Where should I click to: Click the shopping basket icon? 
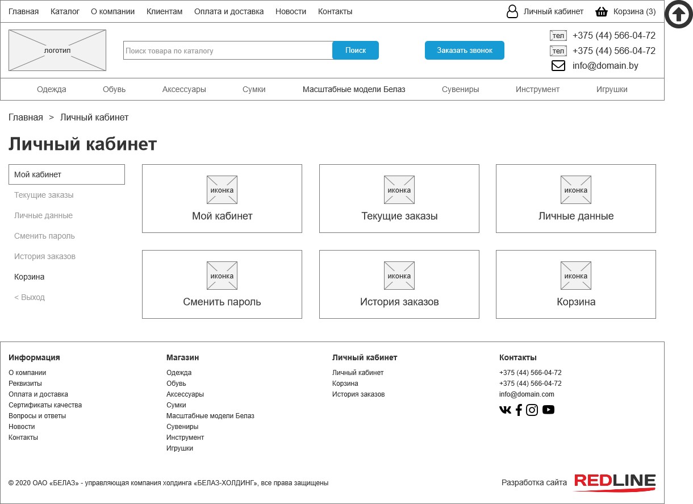(602, 12)
